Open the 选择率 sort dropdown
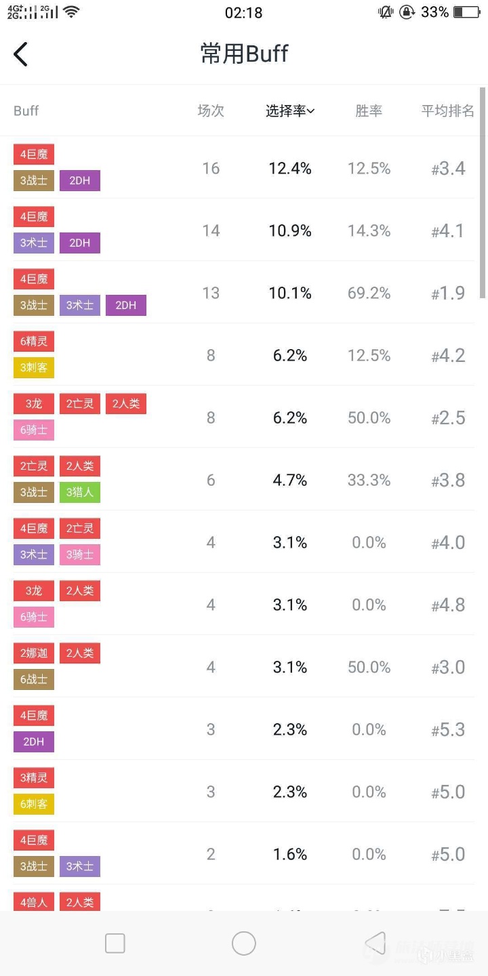The image size is (488, 976). coord(290,111)
